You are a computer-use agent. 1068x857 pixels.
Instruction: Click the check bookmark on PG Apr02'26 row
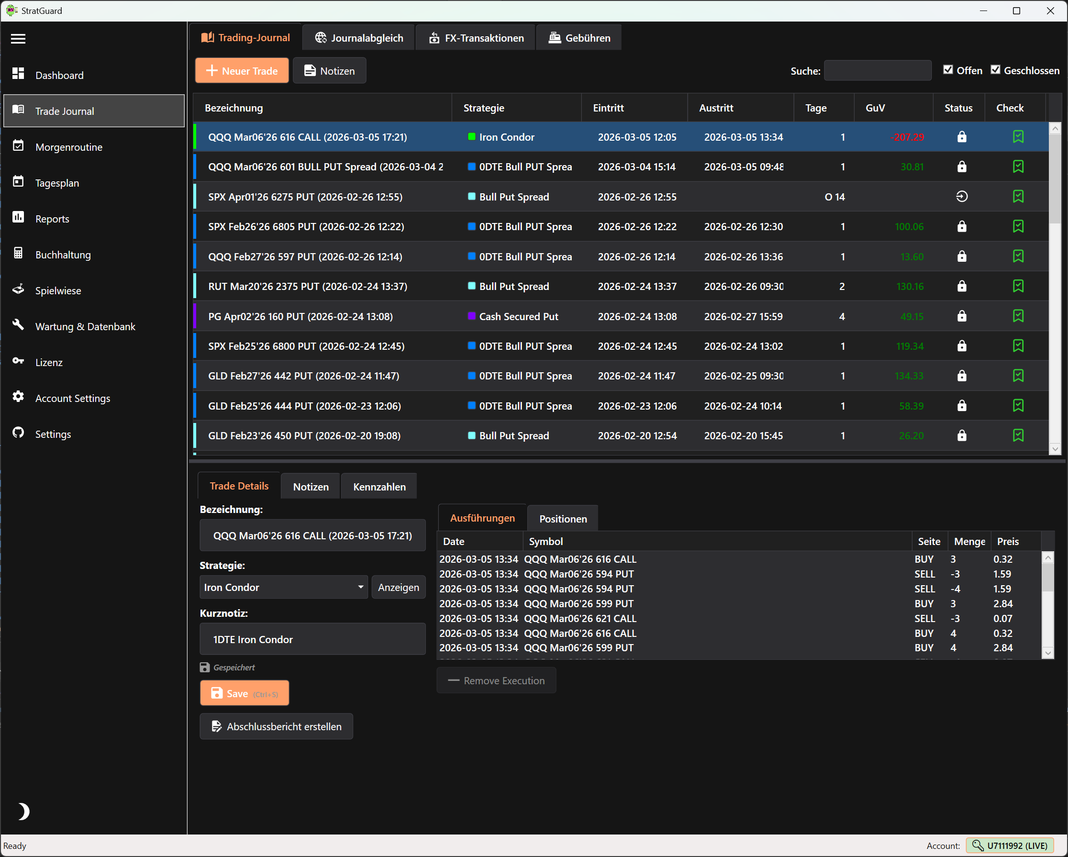[x=1018, y=316]
